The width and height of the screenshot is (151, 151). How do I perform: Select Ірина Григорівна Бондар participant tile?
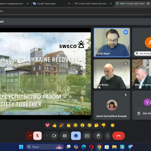coord(112,105)
